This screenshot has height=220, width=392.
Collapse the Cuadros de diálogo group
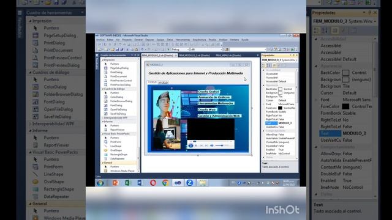102,89
